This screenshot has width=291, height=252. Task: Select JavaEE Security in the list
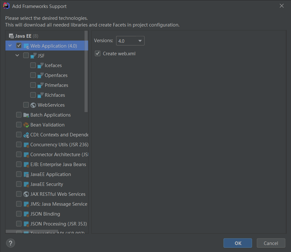click(47, 184)
